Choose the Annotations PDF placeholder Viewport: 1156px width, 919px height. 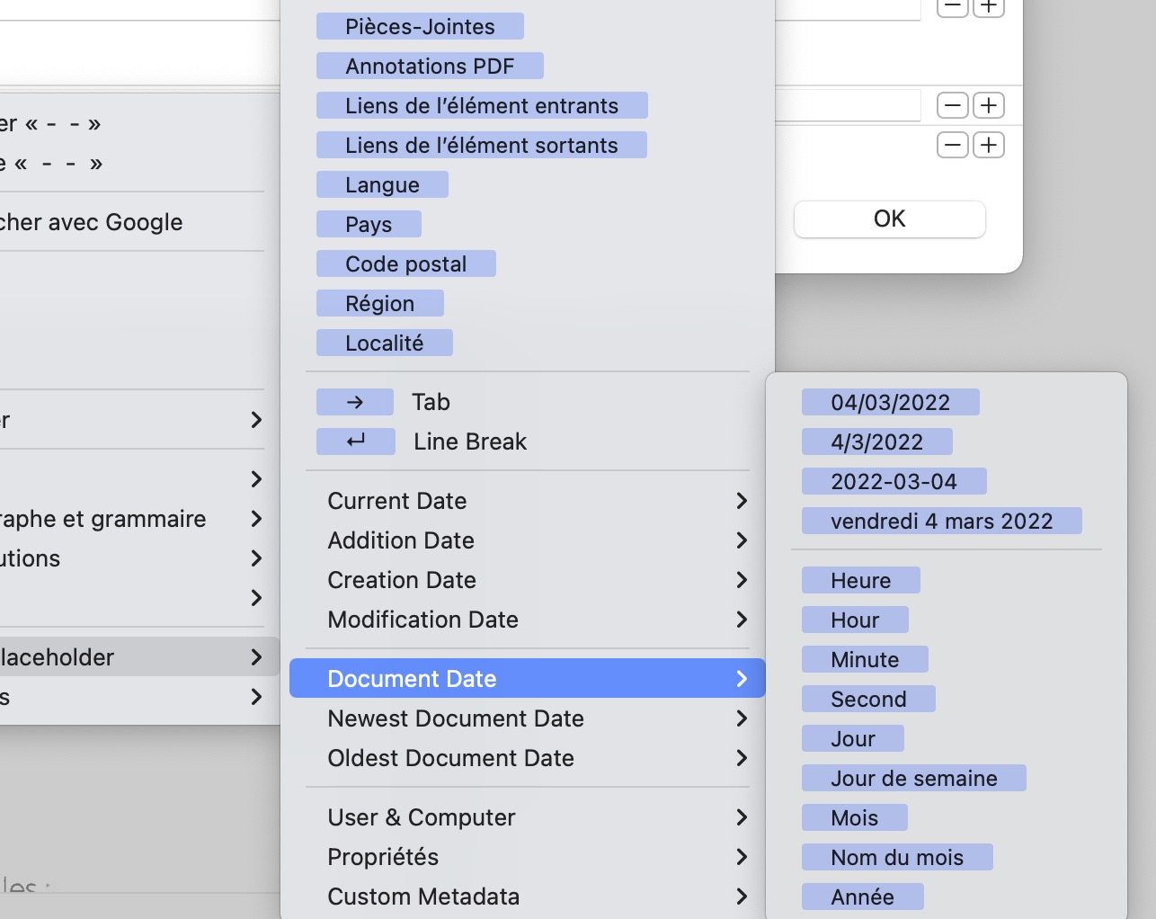[x=430, y=66]
